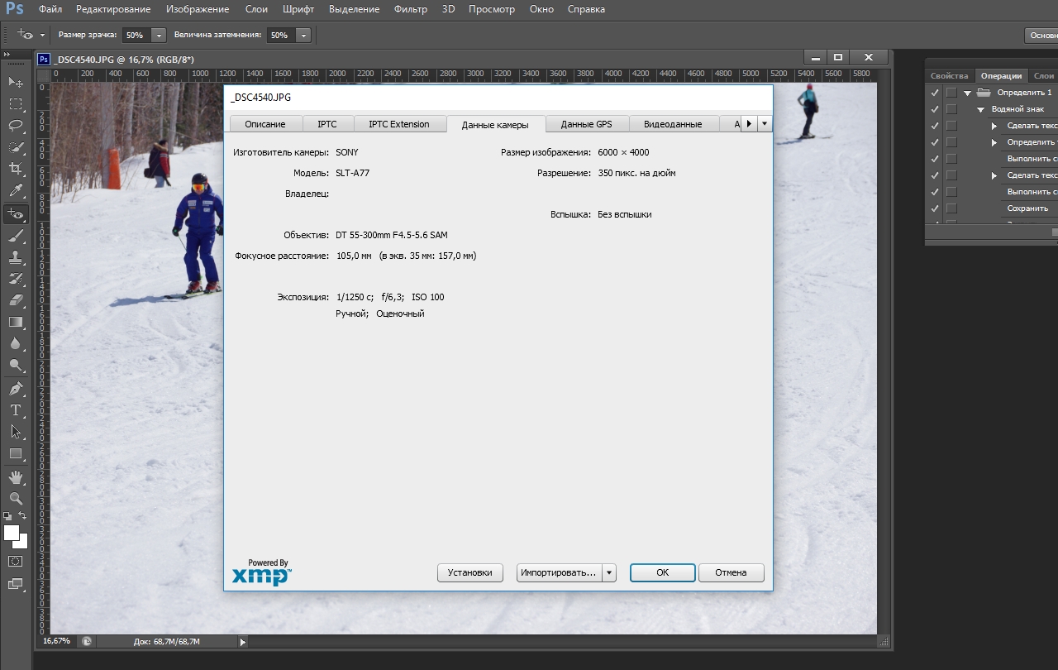
Task: Click the Установки button
Action: 470,572
